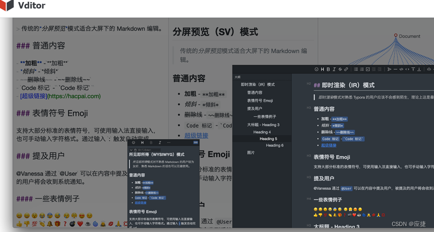Apply strikethrough from IR window toolbar
Image resolution: width=434 pixels, height=232 pixels.
(340, 69)
